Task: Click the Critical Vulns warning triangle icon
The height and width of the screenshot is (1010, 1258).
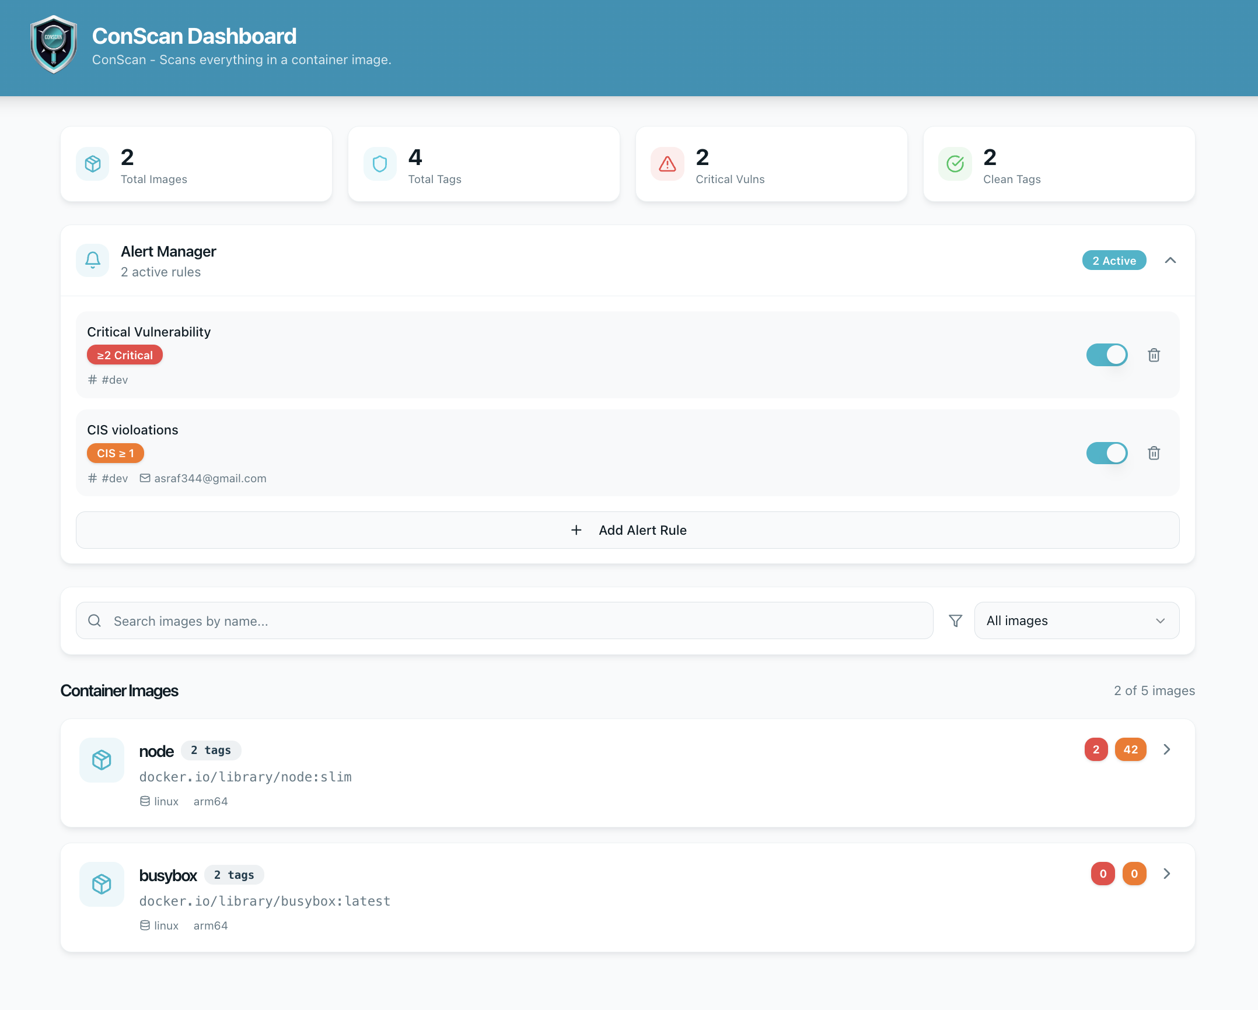Action: tap(668, 164)
